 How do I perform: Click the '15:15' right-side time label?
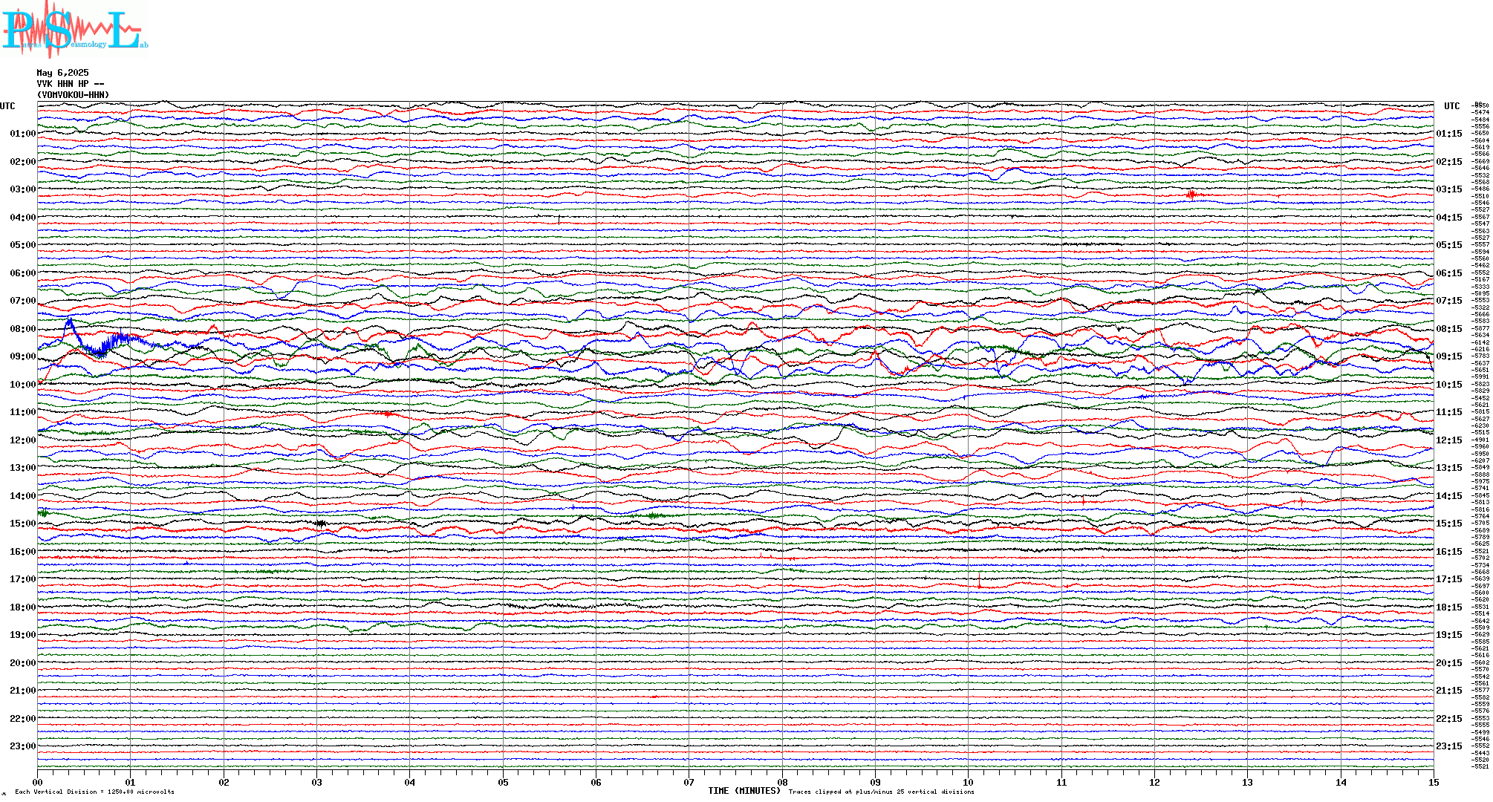click(1449, 524)
